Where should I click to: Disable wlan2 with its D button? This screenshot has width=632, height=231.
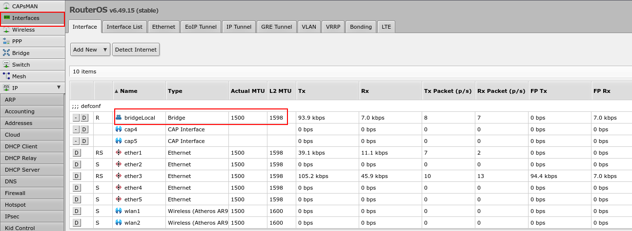(76, 223)
